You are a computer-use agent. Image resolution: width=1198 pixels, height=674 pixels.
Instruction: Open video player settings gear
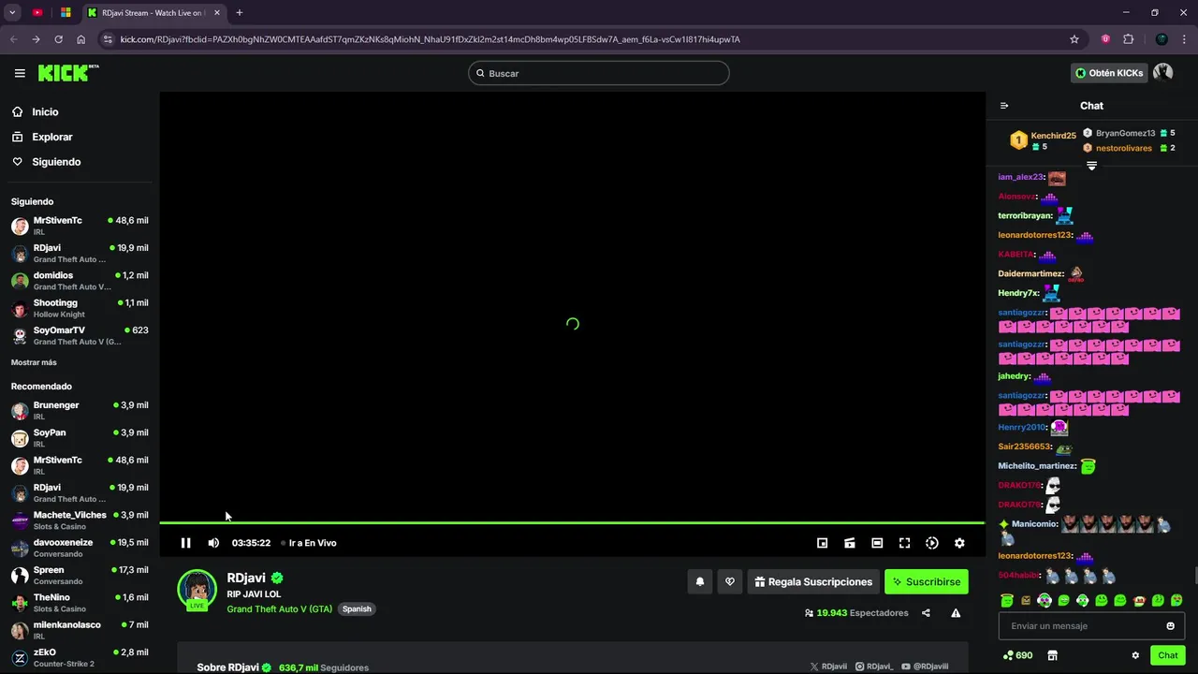tap(959, 543)
